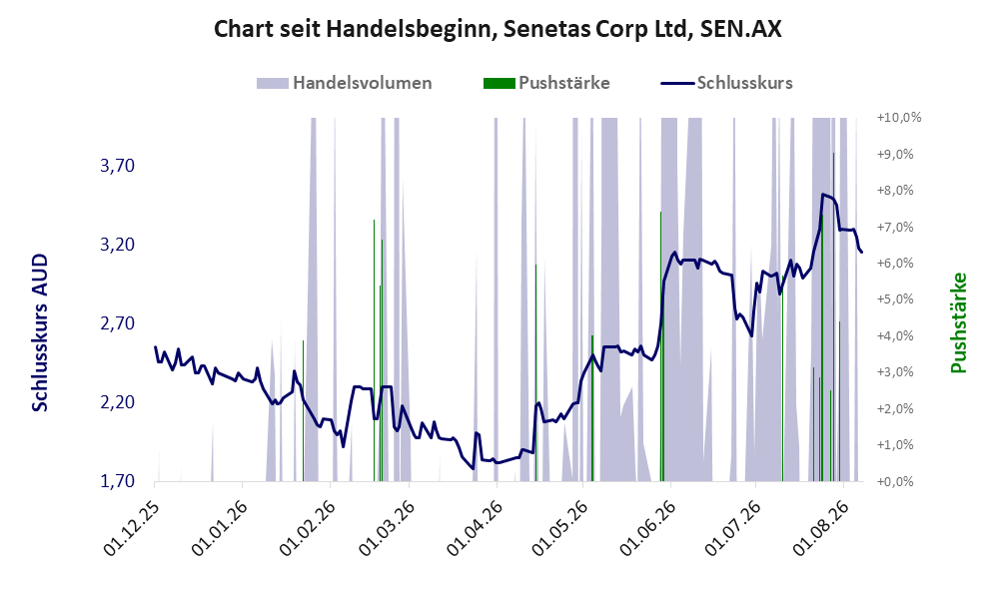The width and height of the screenshot is (996, 589).
Task: Click the Schlusskurs AUD left axis title
Action: (x=39, y=332)
